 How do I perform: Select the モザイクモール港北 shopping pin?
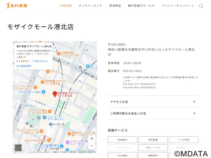[43, 92]
